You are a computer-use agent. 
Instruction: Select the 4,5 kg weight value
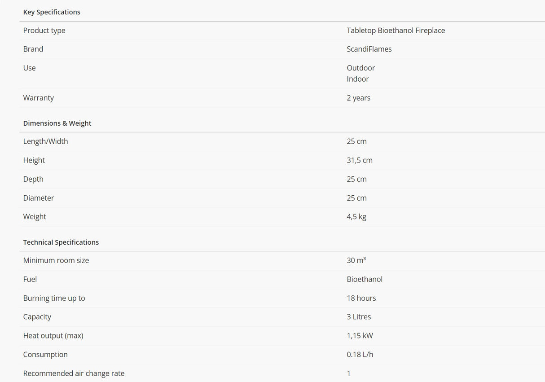pos(356,217)
